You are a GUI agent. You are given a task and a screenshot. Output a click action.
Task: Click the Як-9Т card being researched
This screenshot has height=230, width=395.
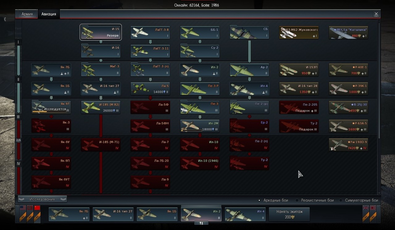[x=51, y=107]
